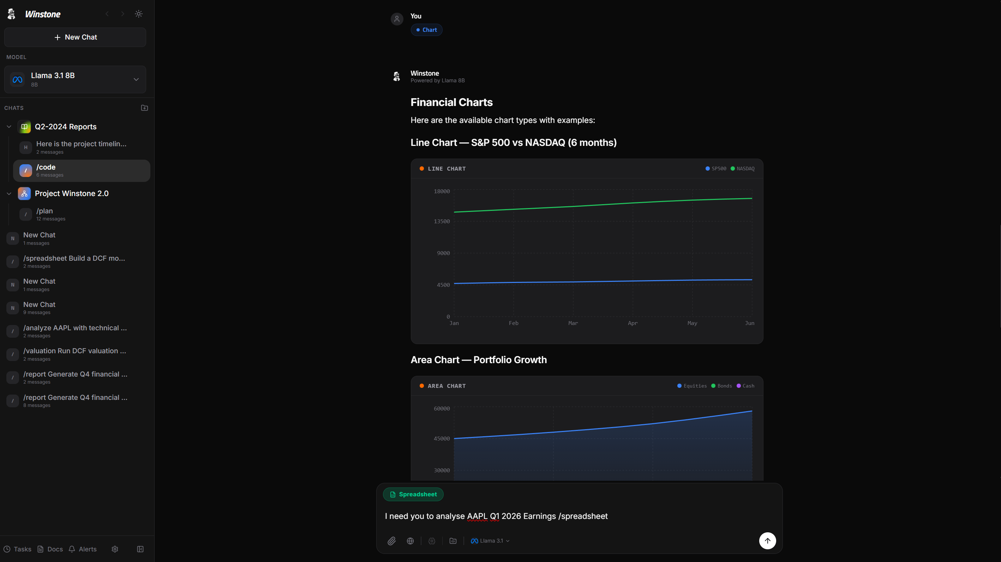Click the send message arrow button

click(767, 540)
